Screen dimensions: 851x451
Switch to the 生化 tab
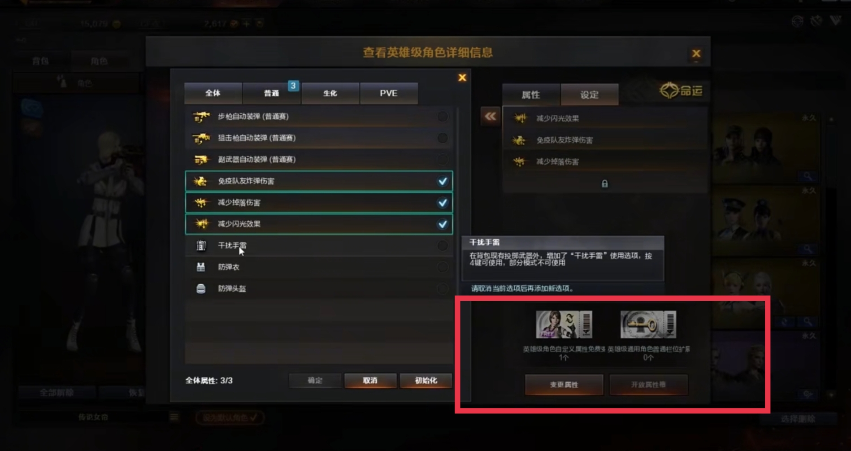330,93
